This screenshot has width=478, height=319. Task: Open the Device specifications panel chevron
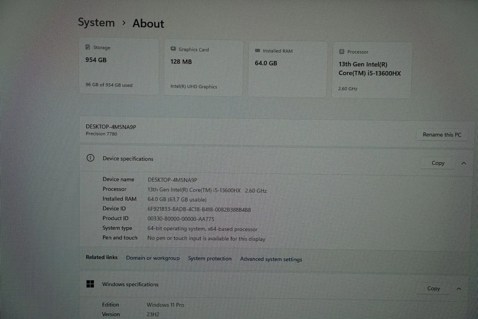(464, 163)
